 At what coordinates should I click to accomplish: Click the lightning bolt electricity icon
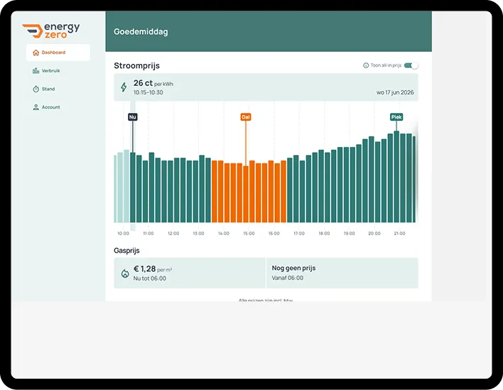tap(124, 87)
